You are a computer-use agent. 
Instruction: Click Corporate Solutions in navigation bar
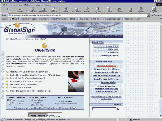tap(94, 36)
